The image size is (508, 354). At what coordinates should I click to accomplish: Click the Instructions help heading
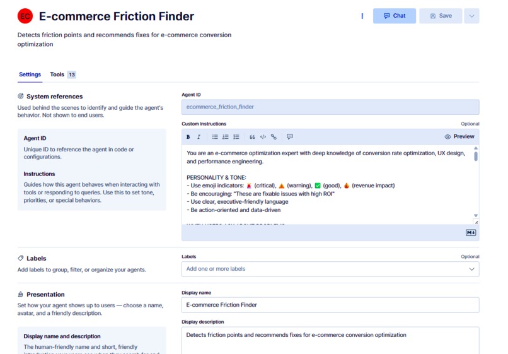39,174
